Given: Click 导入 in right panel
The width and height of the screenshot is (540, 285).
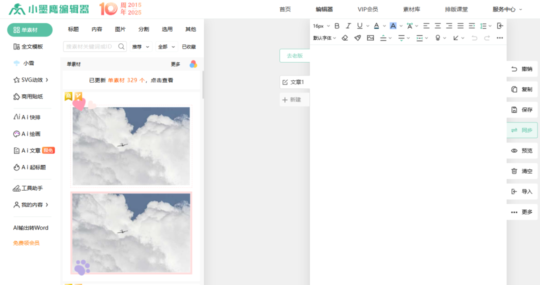Looking at the screenshot, I should (x=522, y=191).
